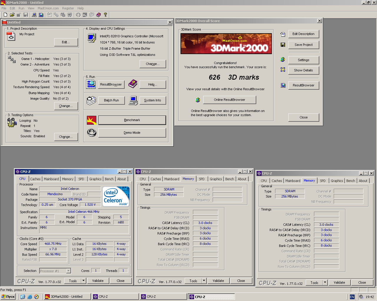Click the 3DMark2000 banner image
This screenshot has height=301, width=377.
click(x=226, y=44)
